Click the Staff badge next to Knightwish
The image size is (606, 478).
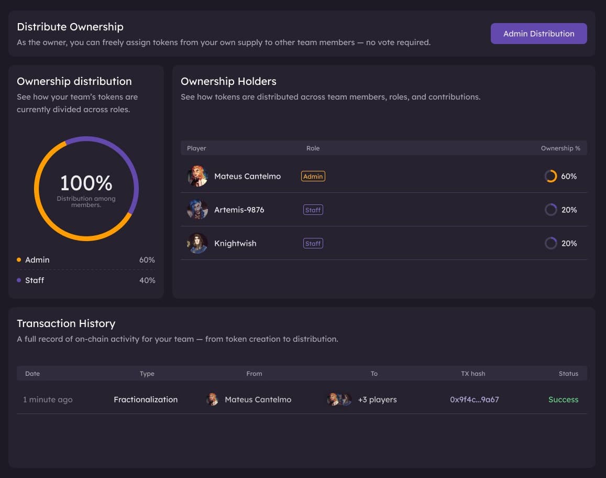[x=313, y=243]
